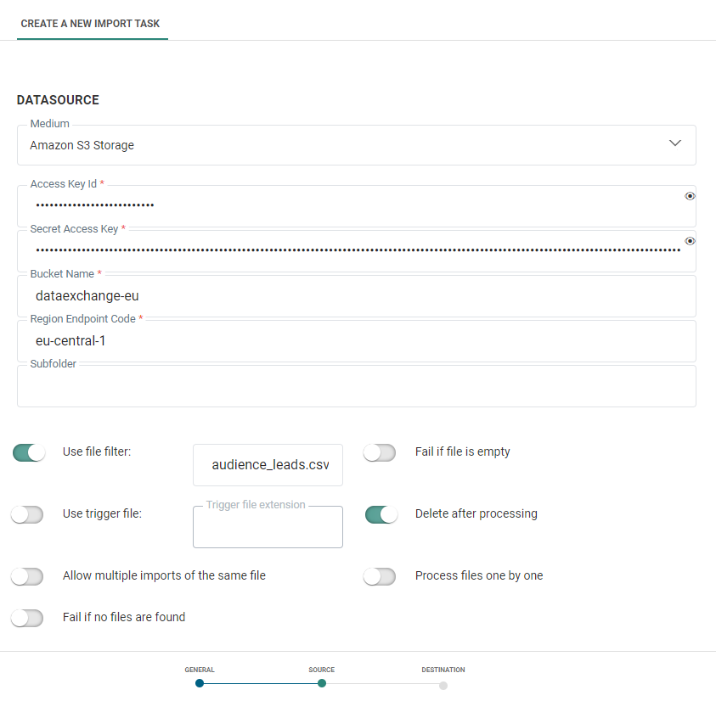Screen dimensions: 716x701
Task: Turn on Fail if file is empty
Action: pyautogui.click(x=380, y=452)
